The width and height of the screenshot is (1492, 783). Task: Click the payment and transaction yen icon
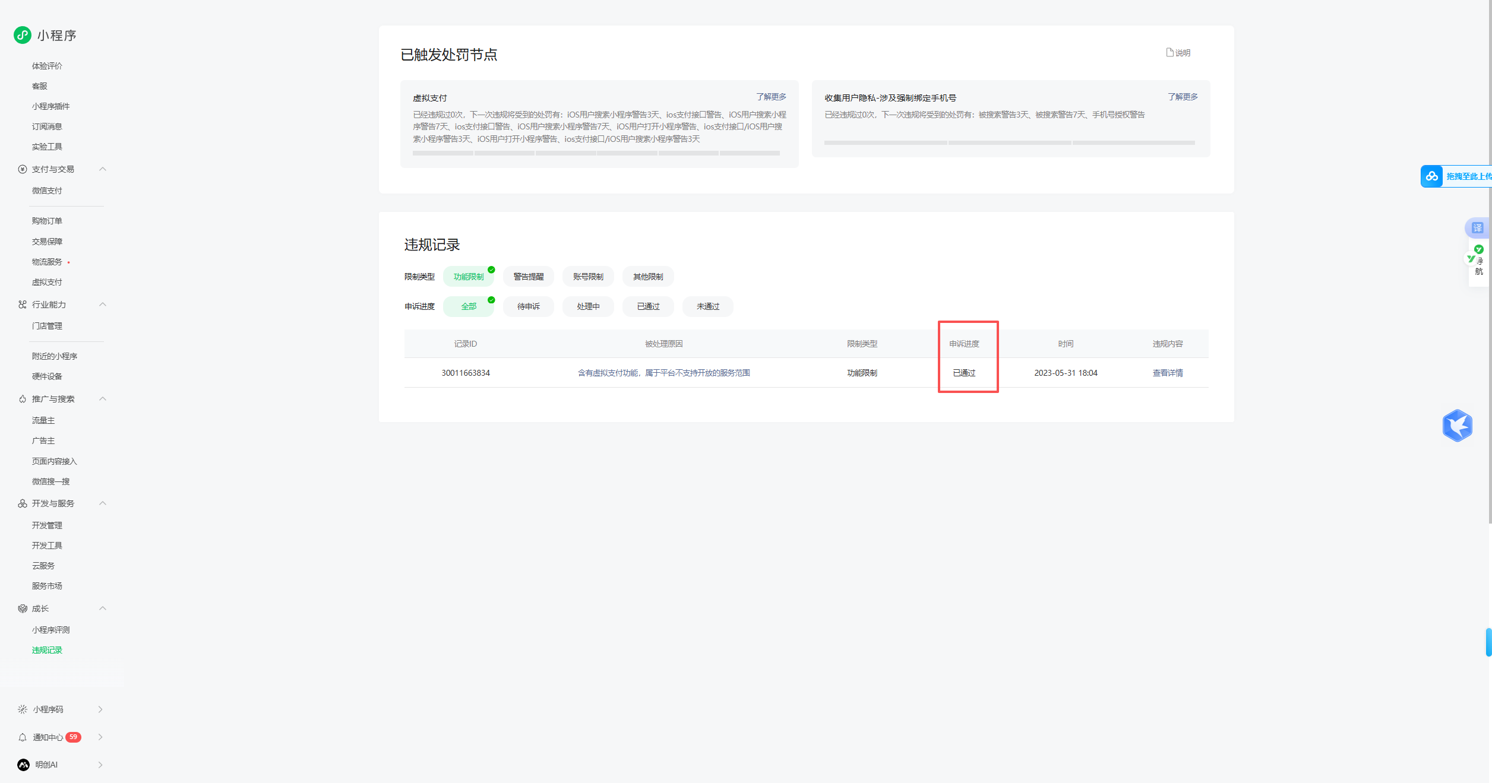pos(23,169)
